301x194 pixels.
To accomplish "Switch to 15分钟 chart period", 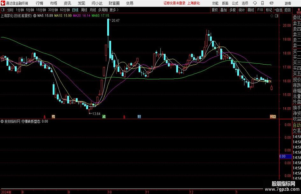I will (x=41, y=10).
